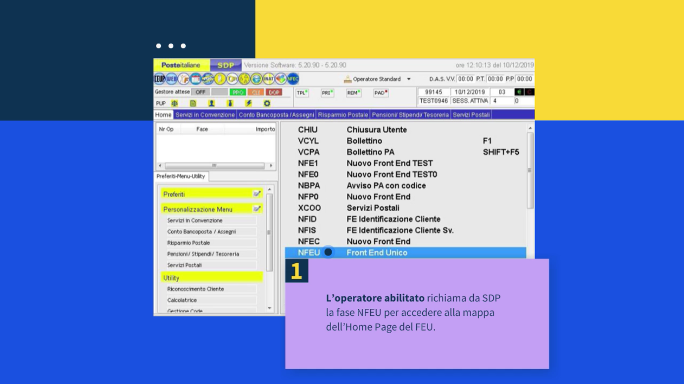
Task: Click the lightning bolt icon in PUP row
Action: [x=248, y=104]
